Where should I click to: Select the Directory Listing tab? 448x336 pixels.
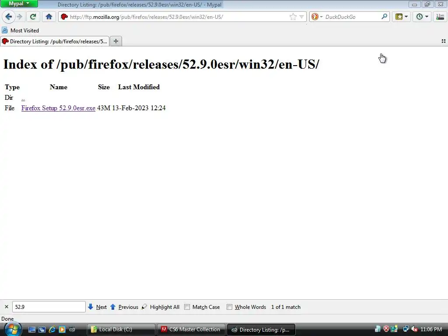pos(55,42)
